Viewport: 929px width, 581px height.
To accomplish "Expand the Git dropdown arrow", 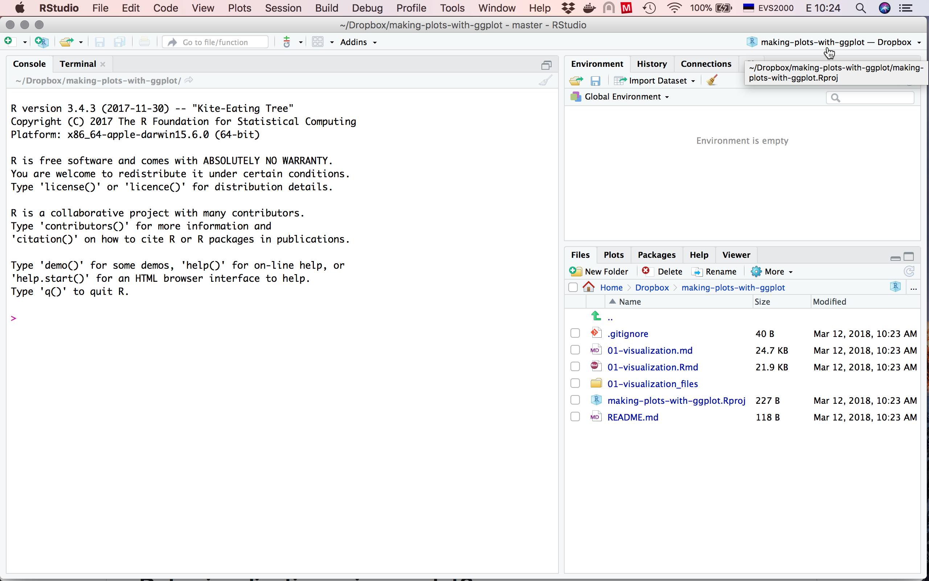I will pyautogui.click(x=300, y=42).
